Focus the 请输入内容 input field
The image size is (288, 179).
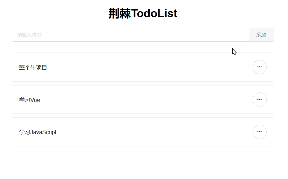130,35
